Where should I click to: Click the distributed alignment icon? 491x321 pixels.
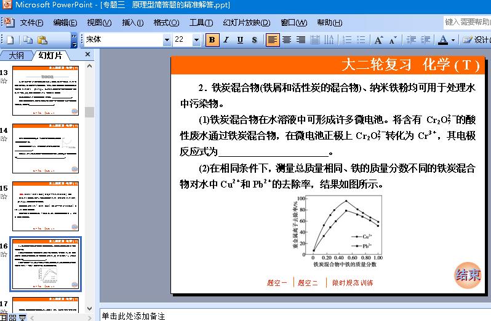(x=314, y=40)
